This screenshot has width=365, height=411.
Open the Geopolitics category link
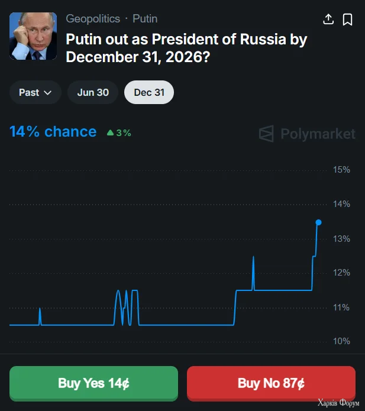(93, 19)
